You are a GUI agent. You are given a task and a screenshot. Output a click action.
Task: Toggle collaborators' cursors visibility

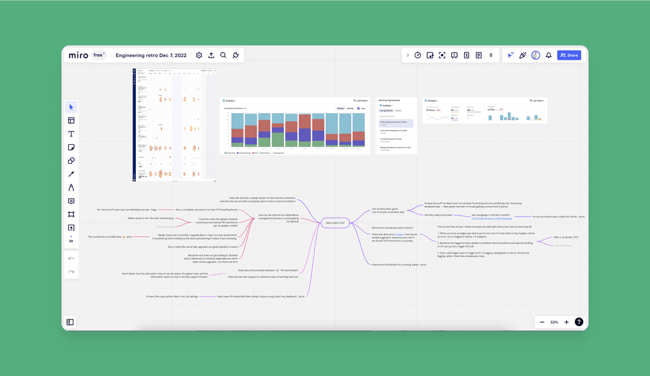pyautogui.click(x=510, y=55)
